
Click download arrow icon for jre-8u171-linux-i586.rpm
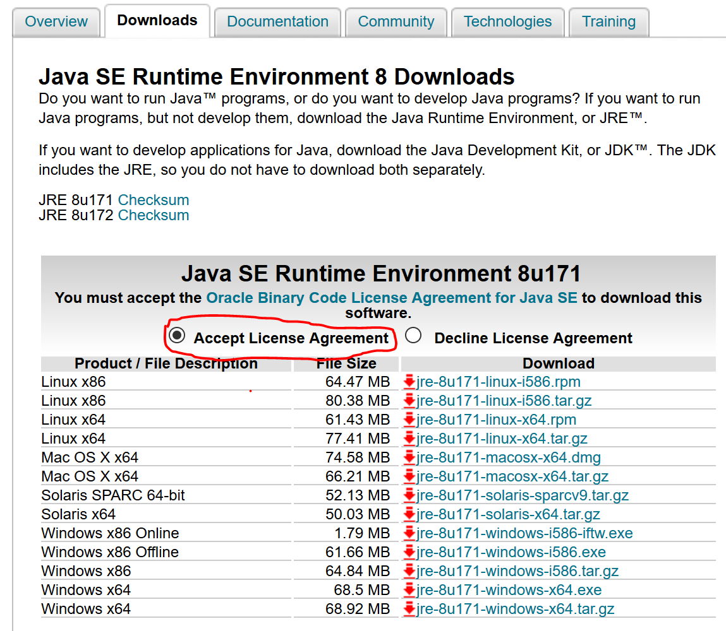click(409, 382)
